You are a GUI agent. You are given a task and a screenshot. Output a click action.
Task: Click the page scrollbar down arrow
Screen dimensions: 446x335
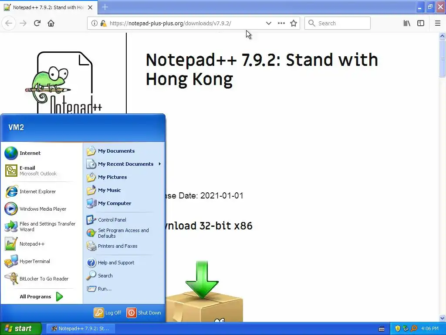[x=442, y=318]
